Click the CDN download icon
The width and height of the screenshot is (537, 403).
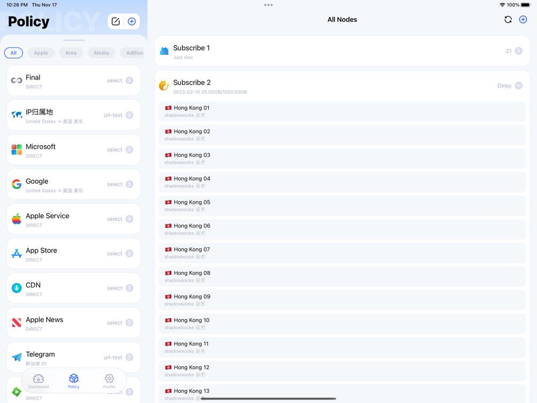[17, 288]
